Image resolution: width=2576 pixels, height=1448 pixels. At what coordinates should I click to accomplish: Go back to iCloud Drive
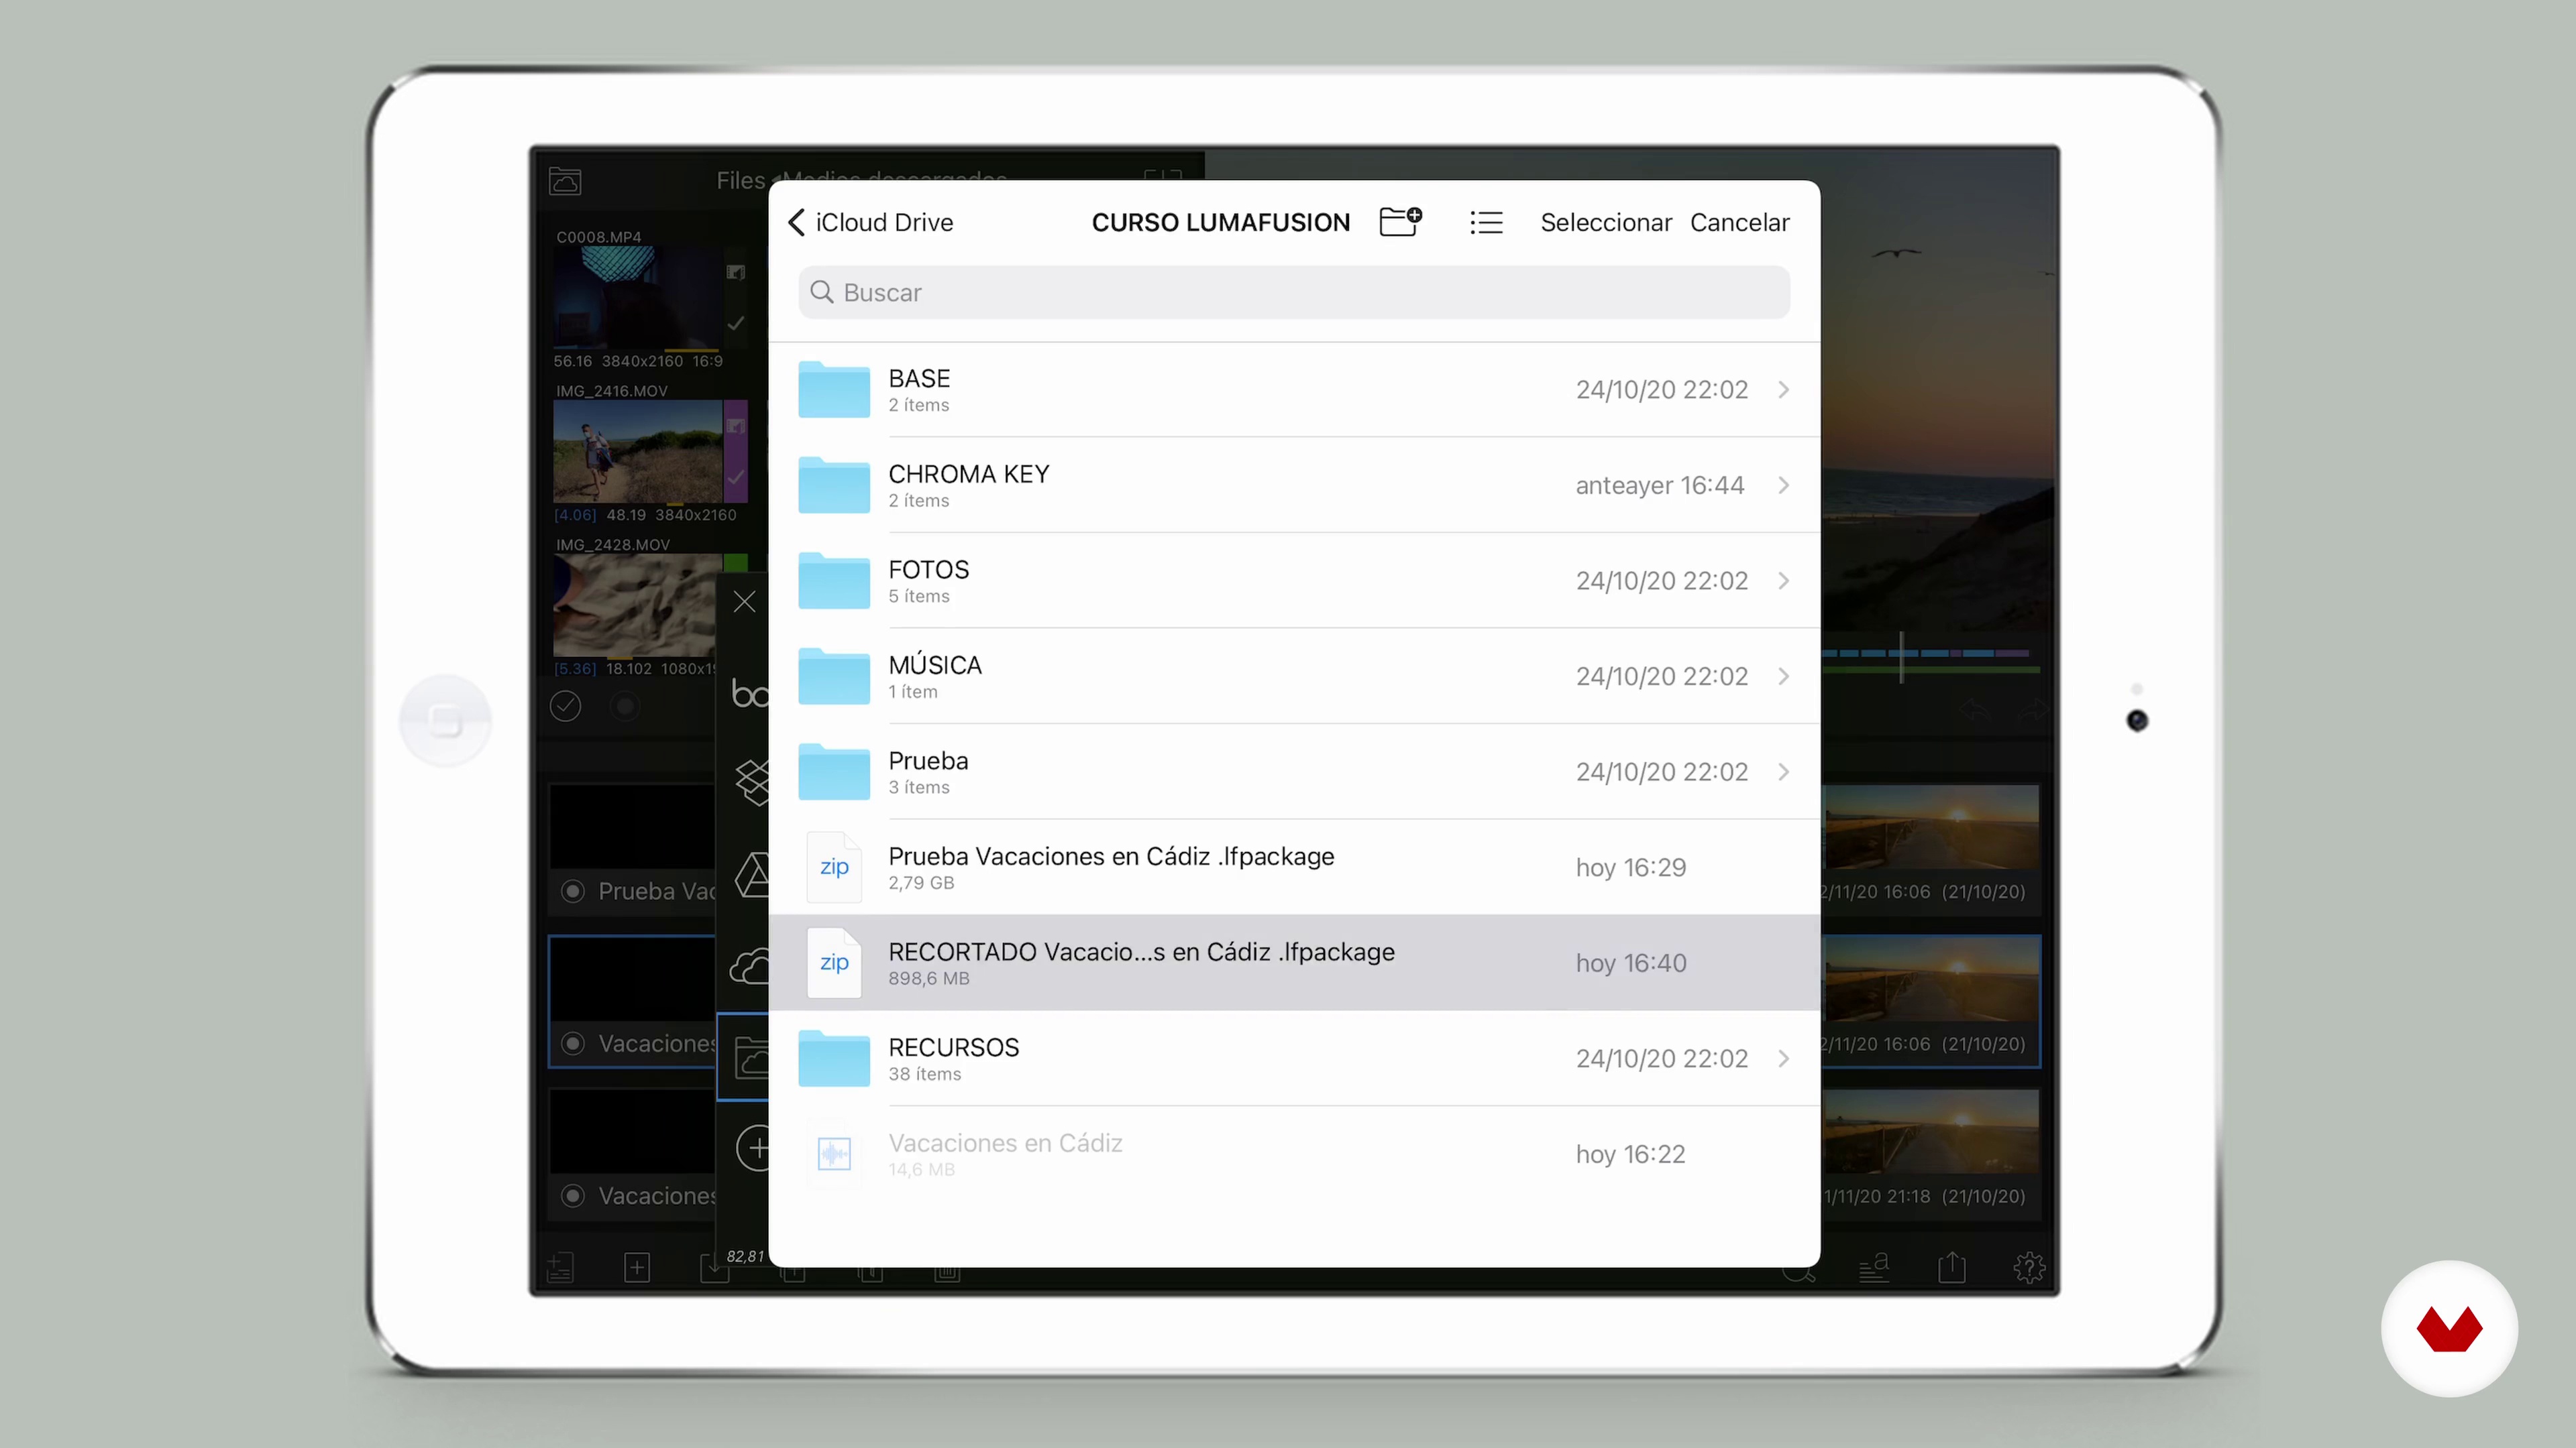point(870,222)
